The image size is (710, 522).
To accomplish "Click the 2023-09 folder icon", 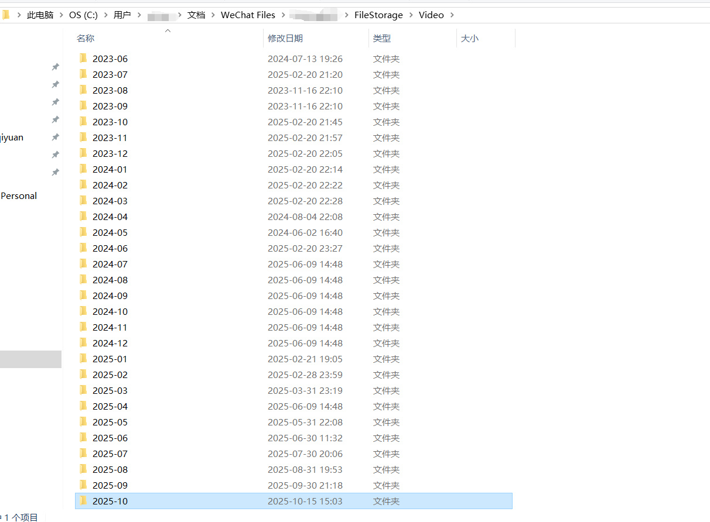I will click(83, 105).
